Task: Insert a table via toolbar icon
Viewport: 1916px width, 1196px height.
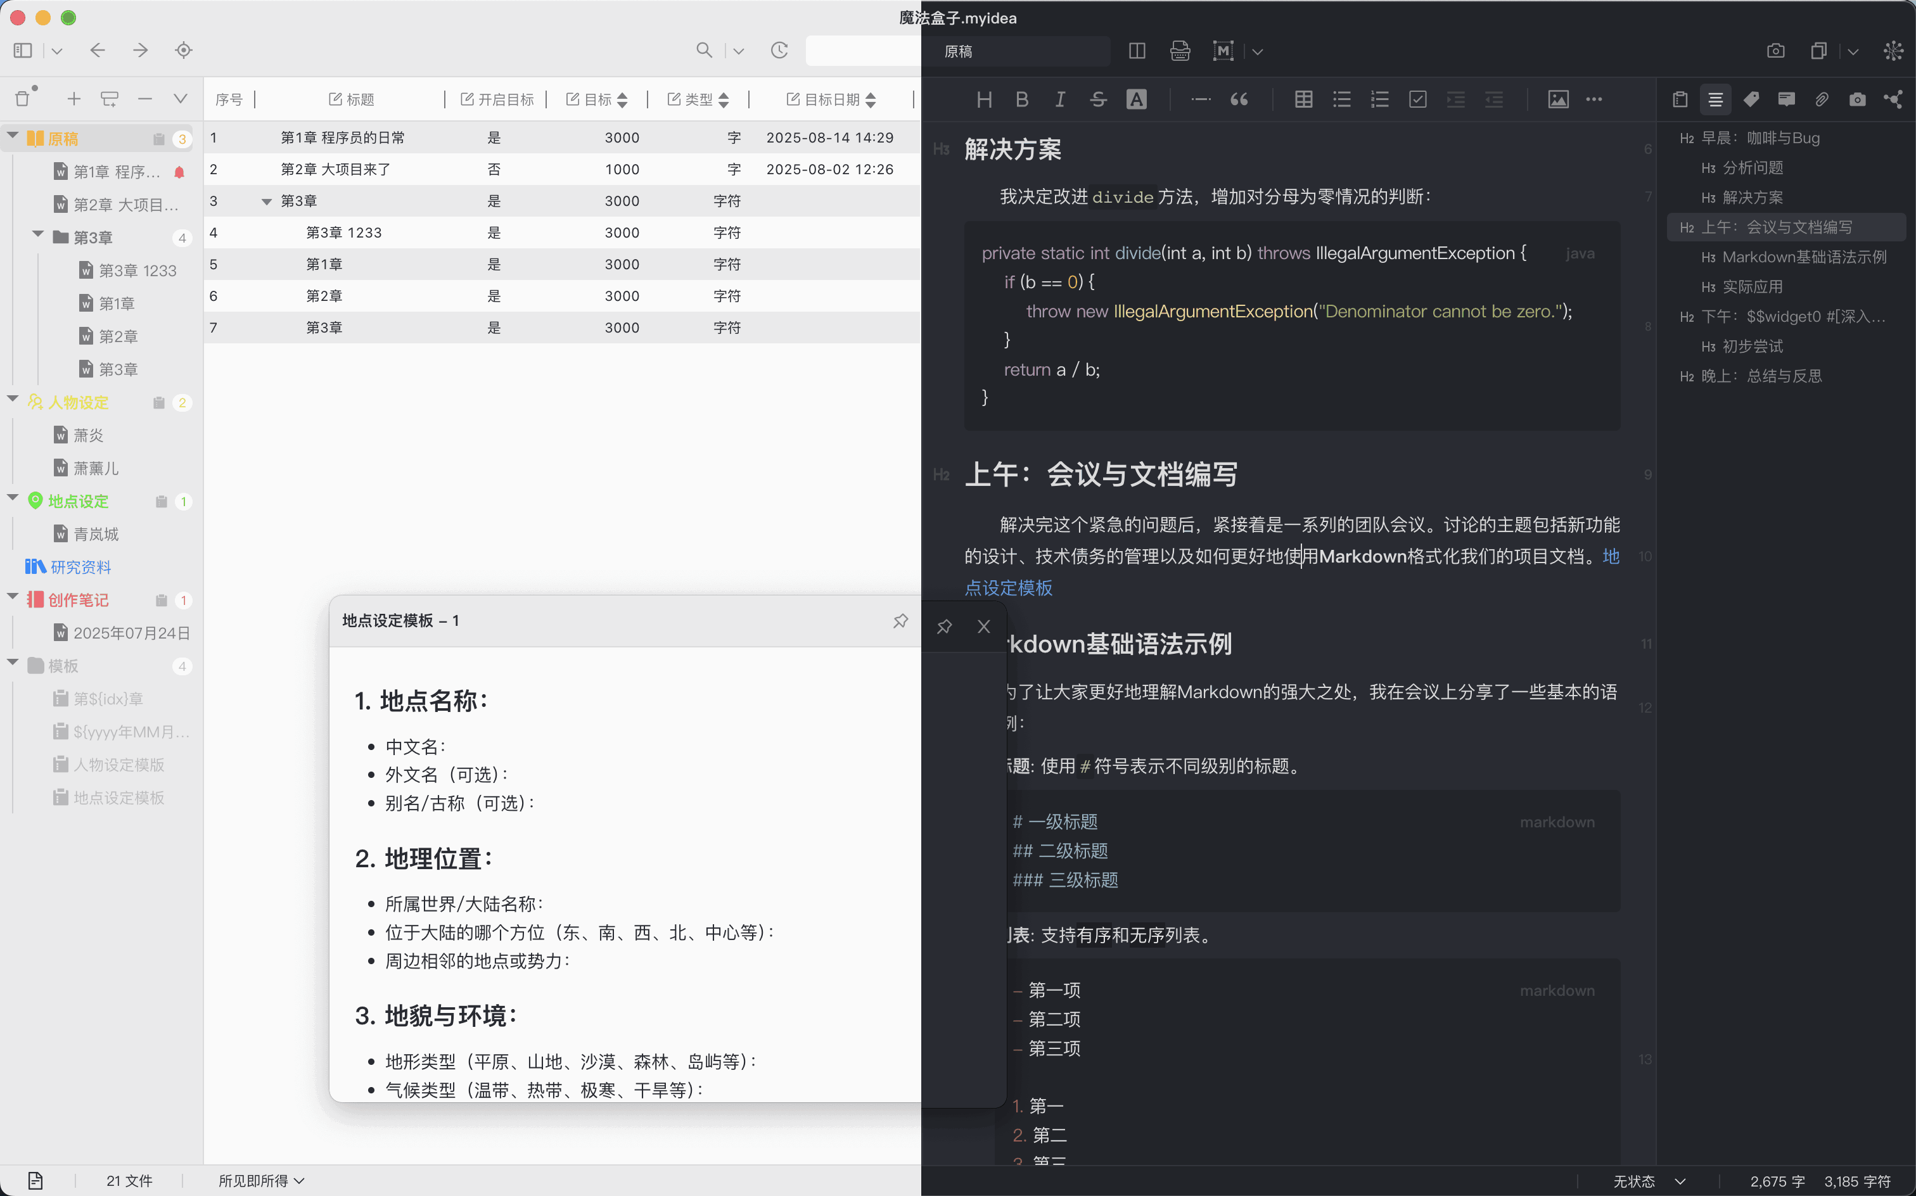Action: click(x=1303, y=99)
